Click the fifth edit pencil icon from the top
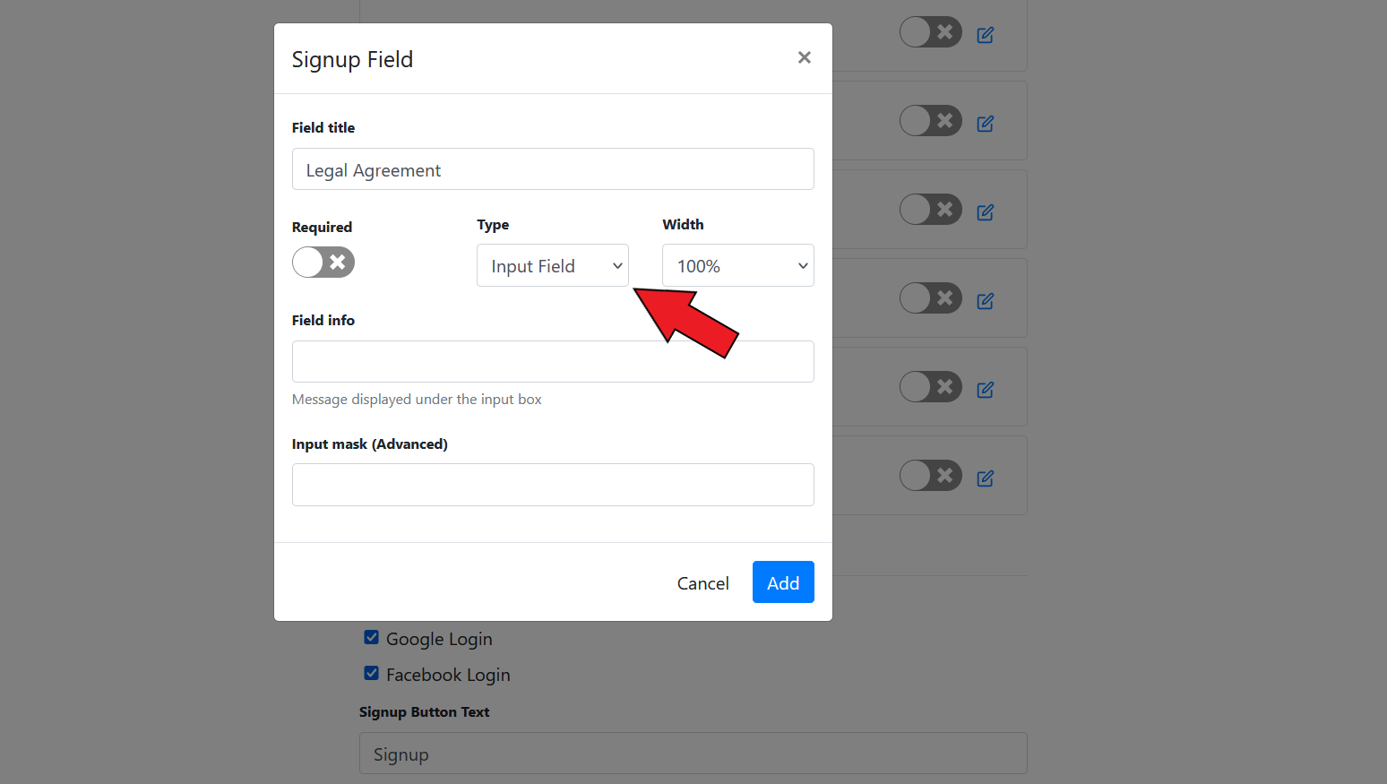1387x784 pixels. pos(985,390)
